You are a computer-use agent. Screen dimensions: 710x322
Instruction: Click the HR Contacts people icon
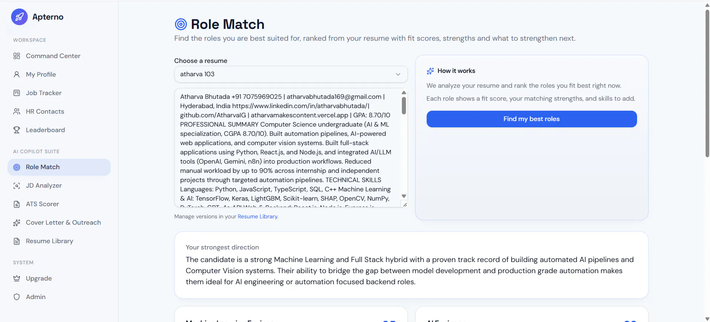(17, 111)
